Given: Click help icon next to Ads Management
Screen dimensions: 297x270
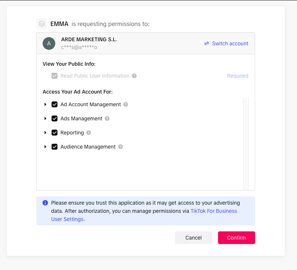Looking at the screenshot, I should 107,118.
